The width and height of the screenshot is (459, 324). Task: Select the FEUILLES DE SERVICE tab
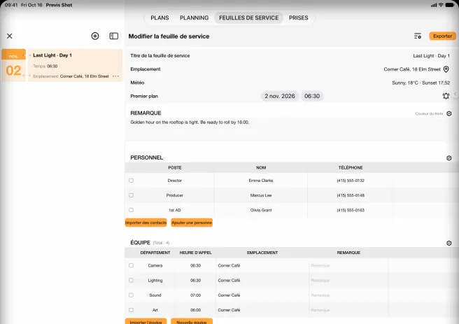pos(249,18)
